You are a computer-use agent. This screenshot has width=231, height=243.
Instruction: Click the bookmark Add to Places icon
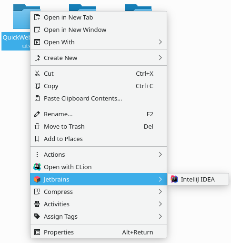[37, 139]
